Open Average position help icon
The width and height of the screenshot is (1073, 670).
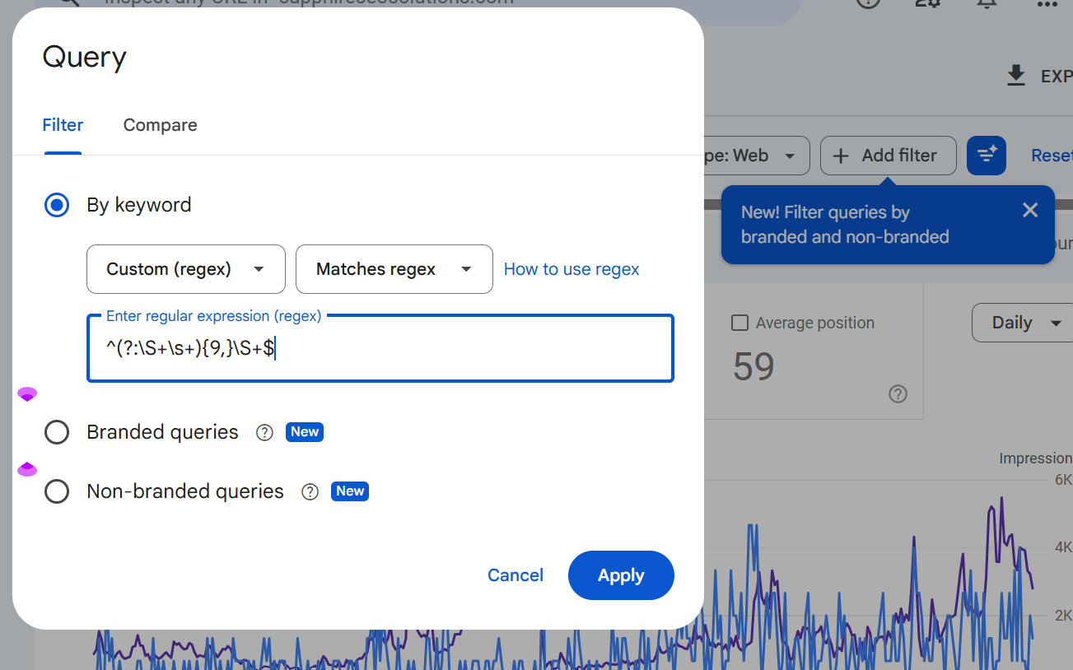898,394
